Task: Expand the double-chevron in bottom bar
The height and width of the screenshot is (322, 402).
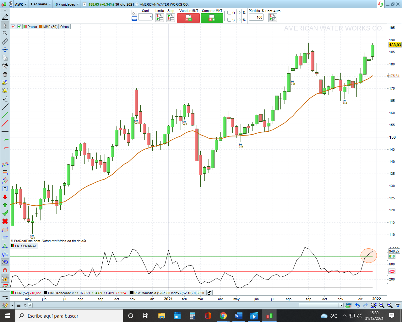Action: 25,305
